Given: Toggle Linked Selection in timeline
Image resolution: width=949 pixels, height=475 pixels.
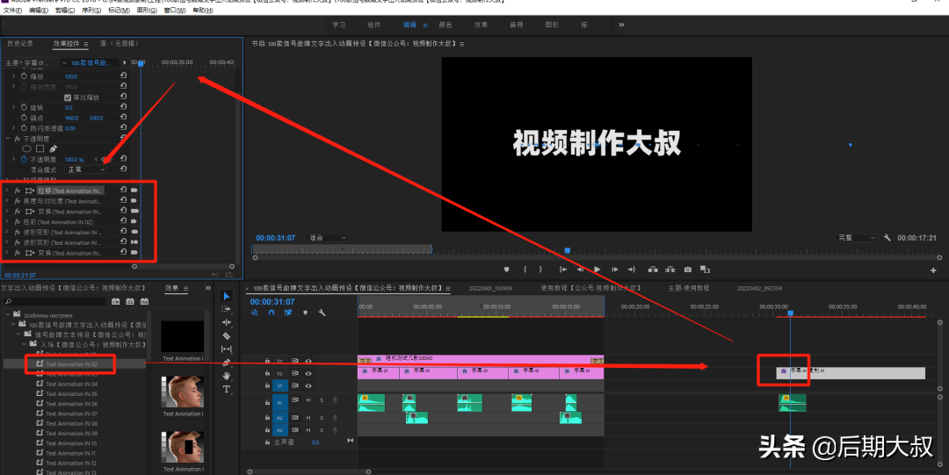Looking at the screenshot, I should (288, 313).
